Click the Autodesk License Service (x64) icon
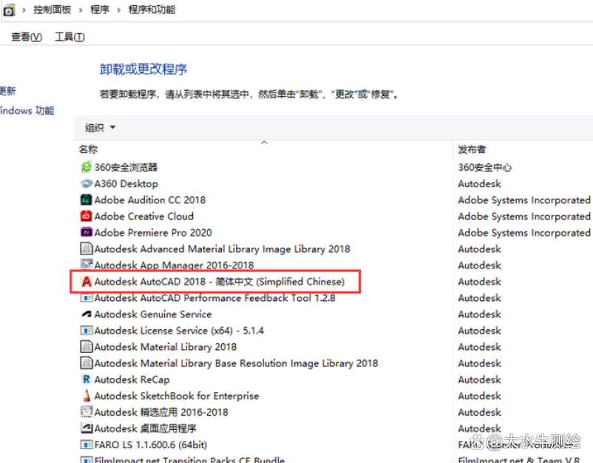Viewport: 593px width, 463px height. 87,331
